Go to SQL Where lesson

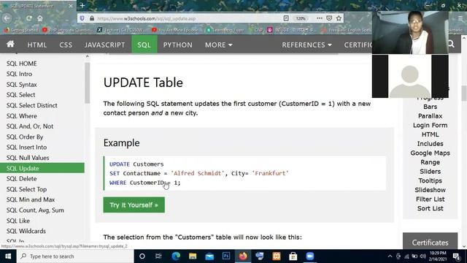22,115
